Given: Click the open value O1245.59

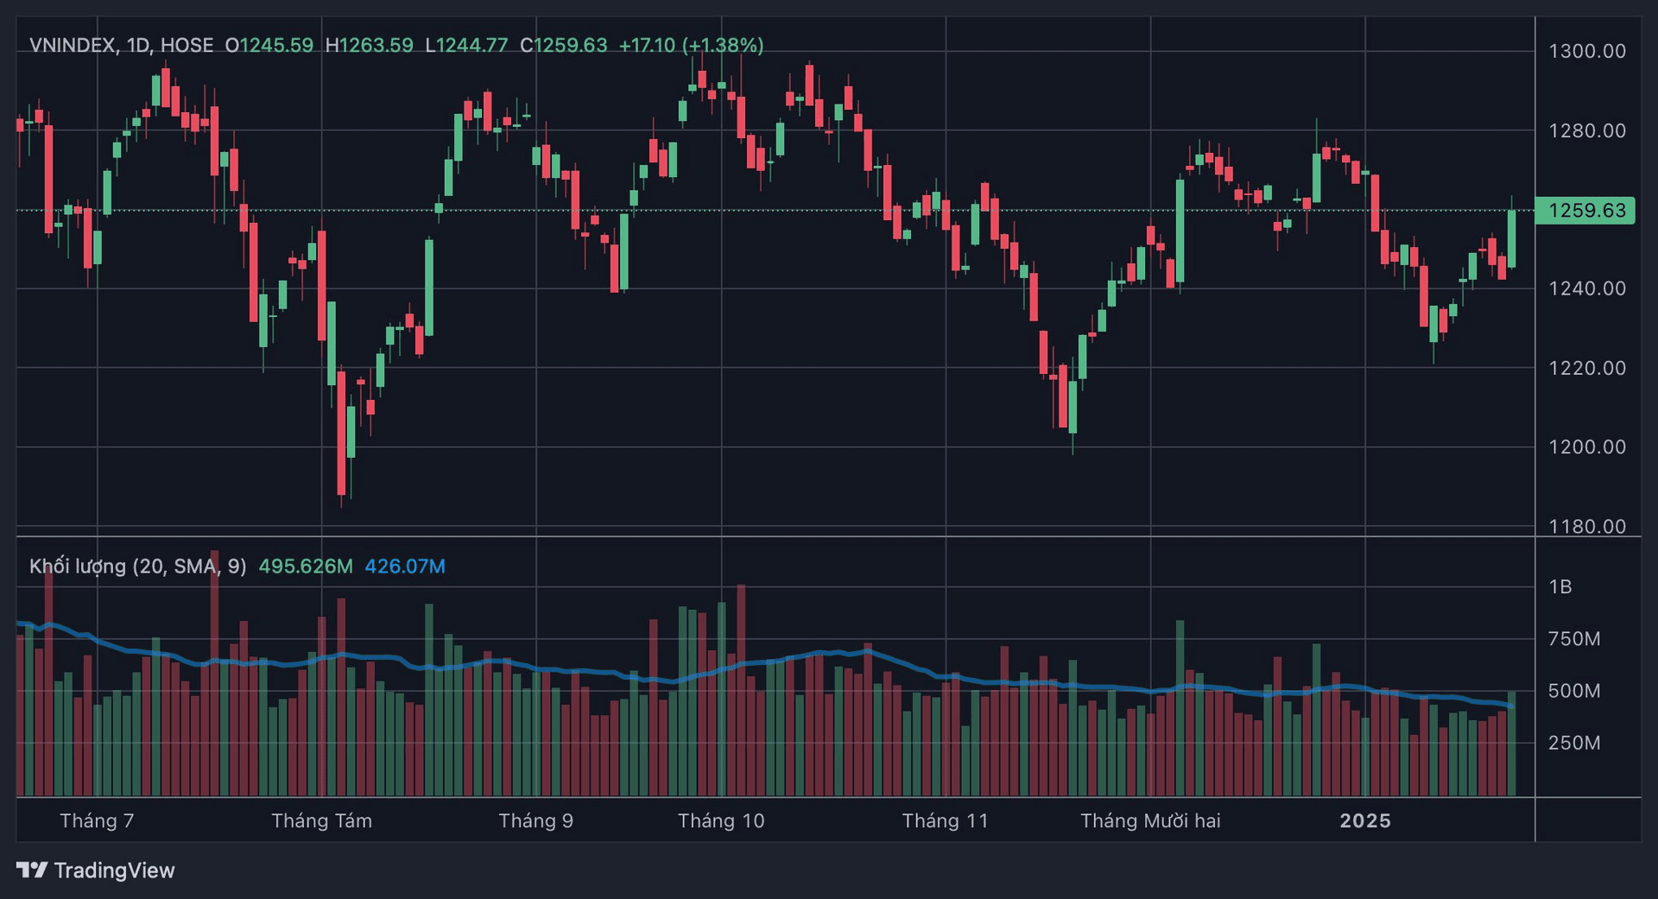Looking at the screenshot, I should tap(269, 45).
